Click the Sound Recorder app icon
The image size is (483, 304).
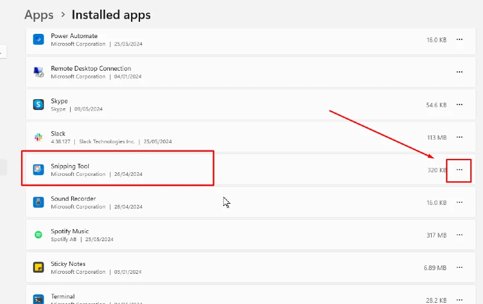(x=39, y=202)
